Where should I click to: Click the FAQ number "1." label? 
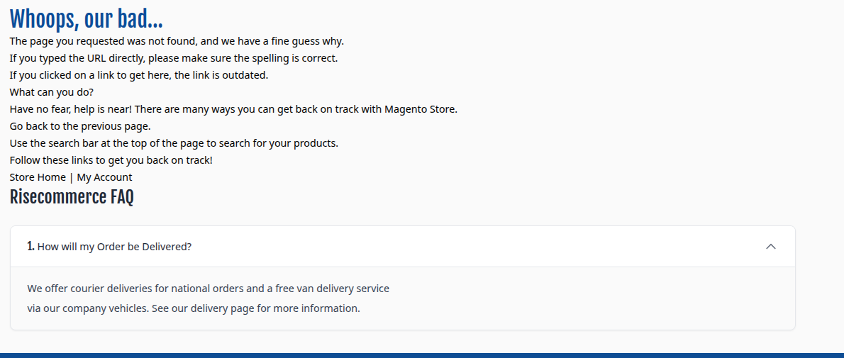click(x=30, y=247)
